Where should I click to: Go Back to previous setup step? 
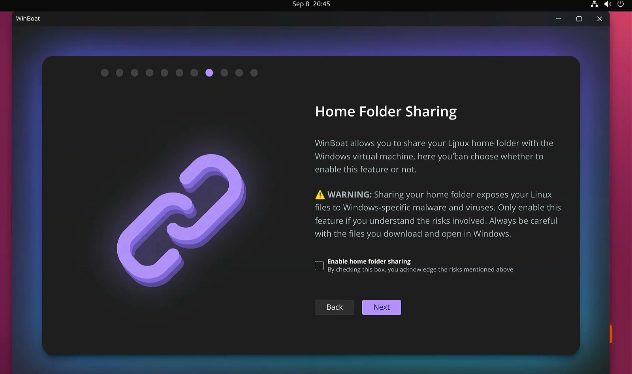click(x=335, y=307)
